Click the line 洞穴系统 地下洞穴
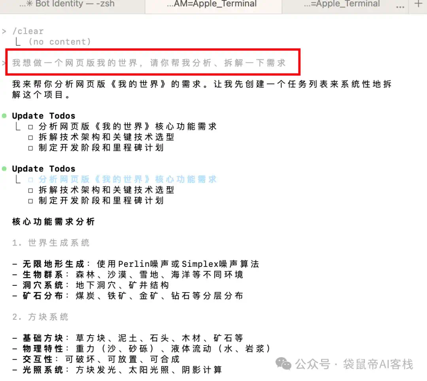 click(x=91, y=285)
